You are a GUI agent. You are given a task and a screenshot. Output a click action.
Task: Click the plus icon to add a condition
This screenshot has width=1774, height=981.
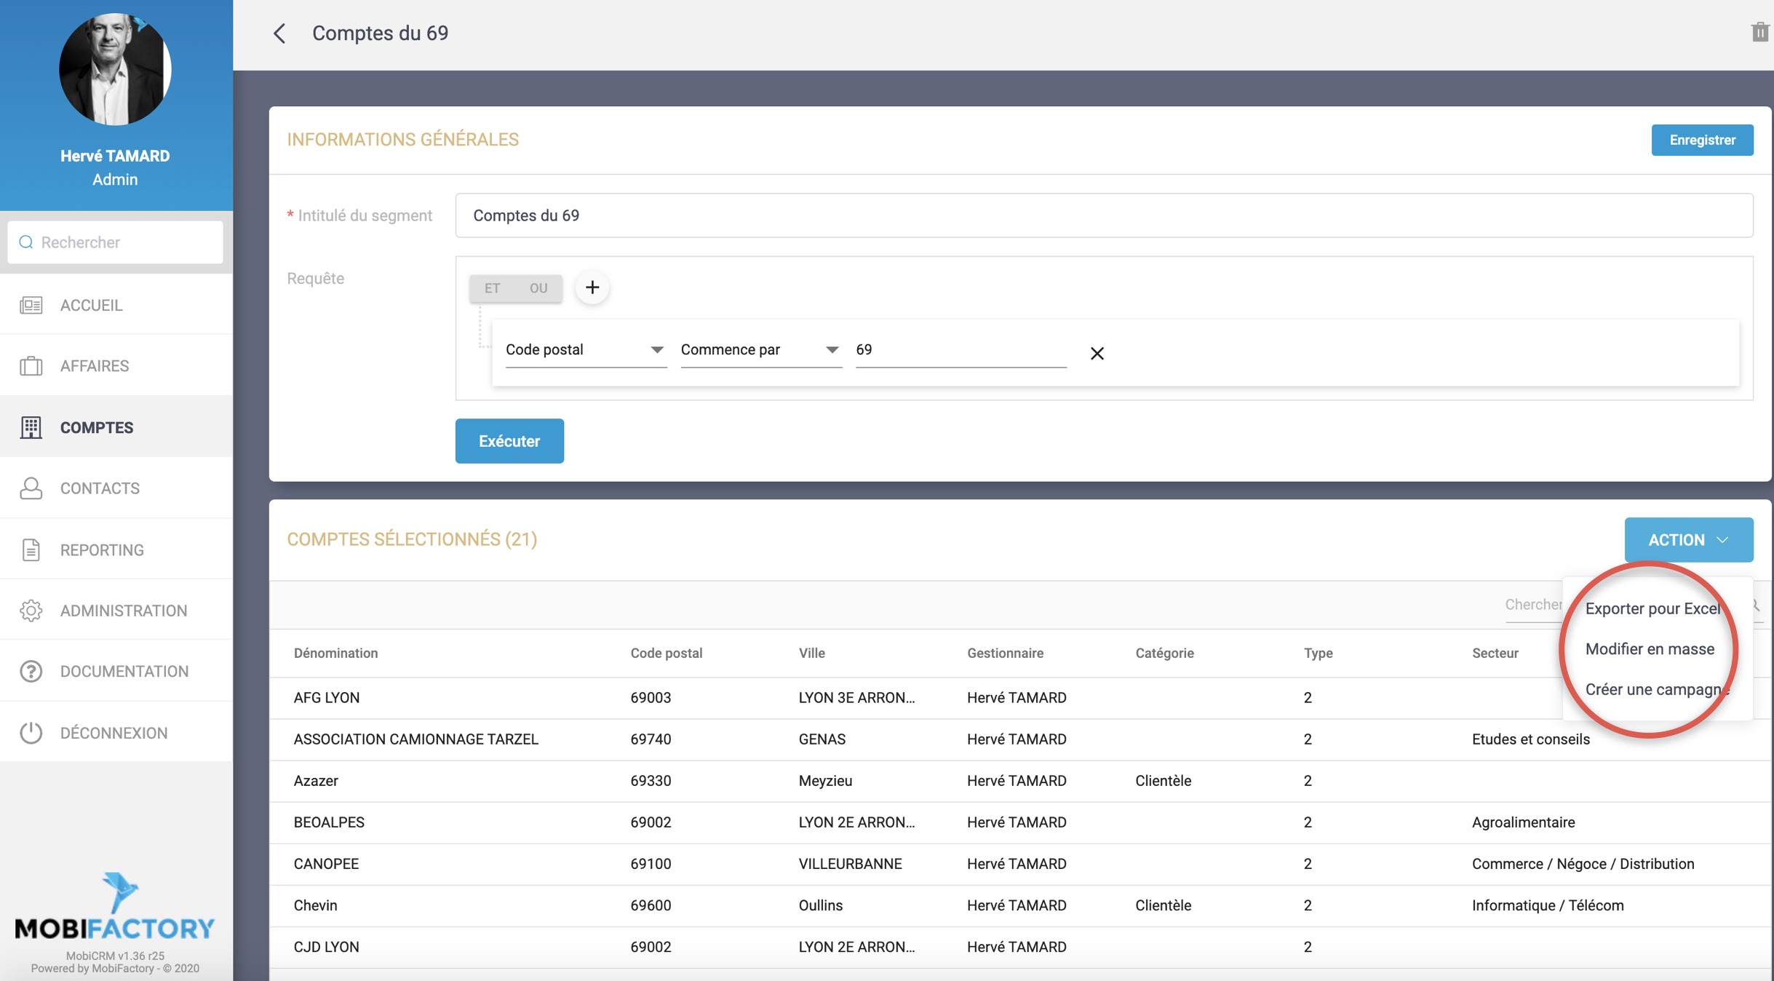[x=592, y=287]
